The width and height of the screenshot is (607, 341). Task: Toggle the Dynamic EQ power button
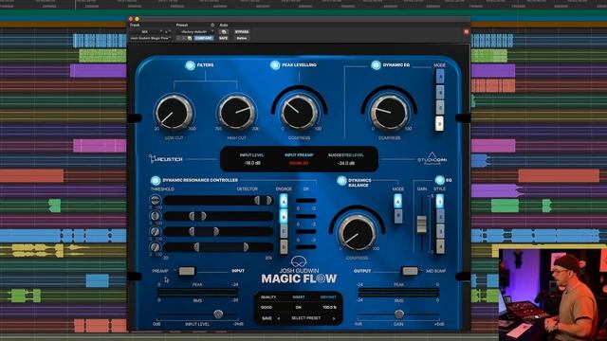[x=376, y=65]
